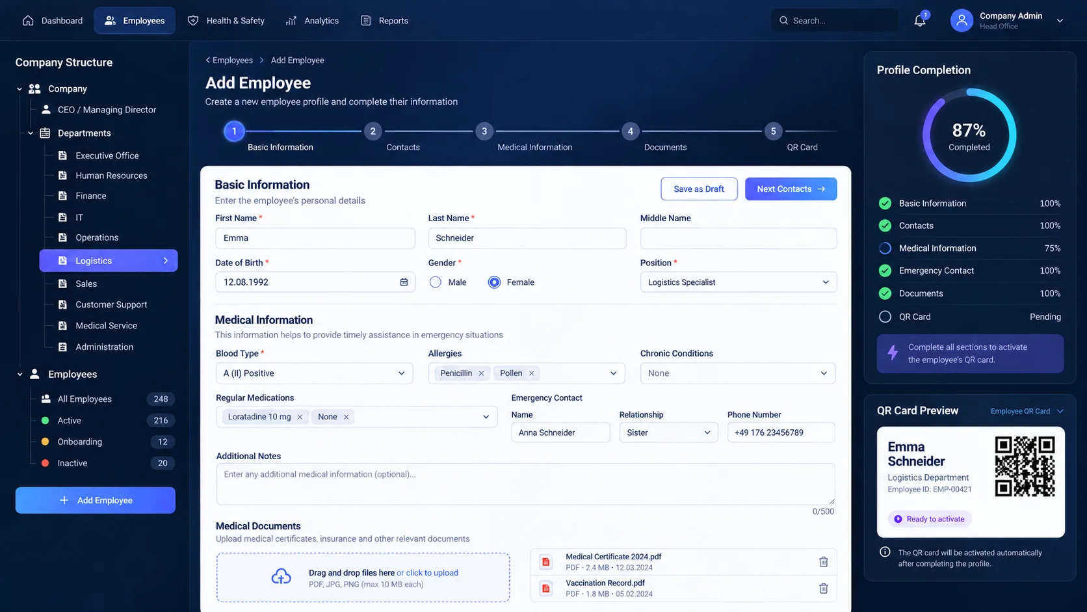The width and height of the screenshot is (1087, 612).
Task: Click the Executive Office department icon
Action: point(62,155)
